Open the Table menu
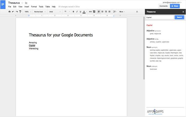The width and height of the screenshot is (186, 117). click(48, 7)
